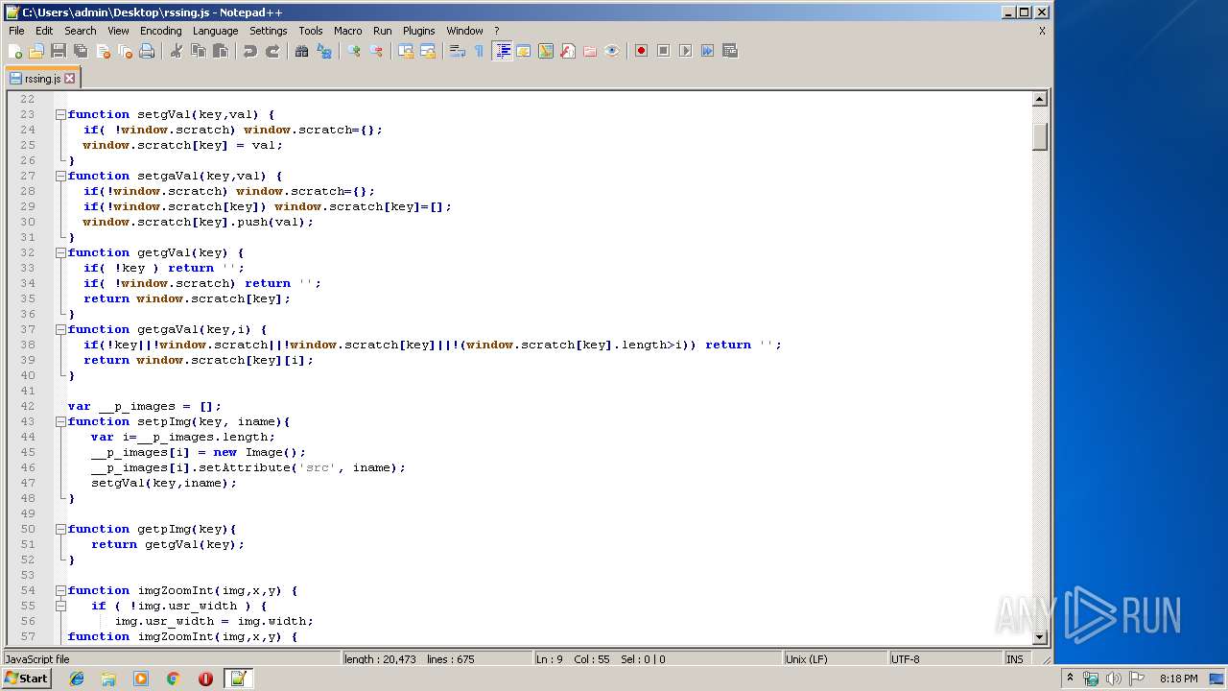Click the Save All toolbar icon
1228x691 pixels.
tap(81, 51)
